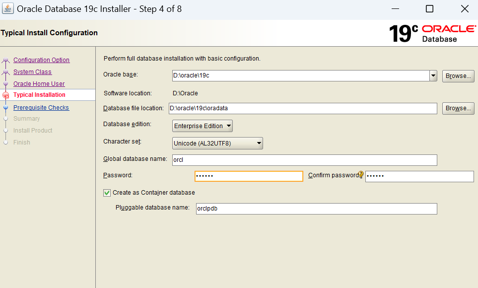Click Browse next to Oracle base

click(x=458, y=75)
